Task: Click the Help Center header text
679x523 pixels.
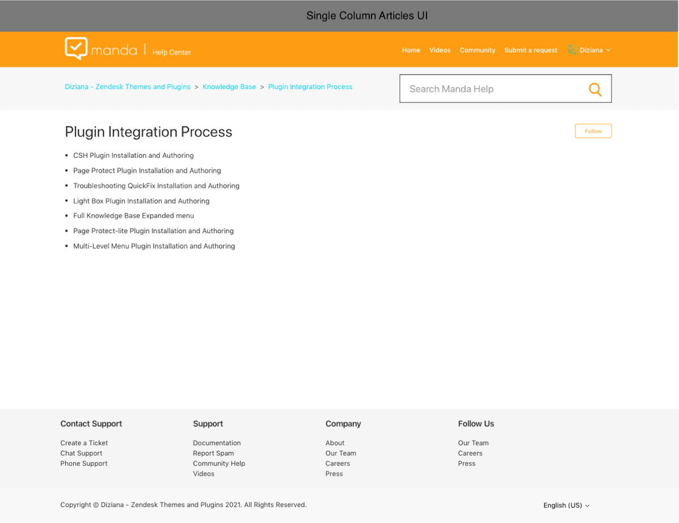Action: click(171, 52)
